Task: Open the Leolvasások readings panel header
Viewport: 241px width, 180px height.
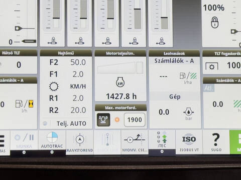Action: coord(174,53)
